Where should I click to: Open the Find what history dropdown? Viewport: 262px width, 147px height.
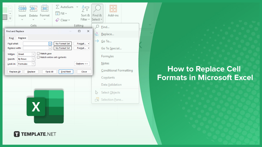[x=50, y=44]
